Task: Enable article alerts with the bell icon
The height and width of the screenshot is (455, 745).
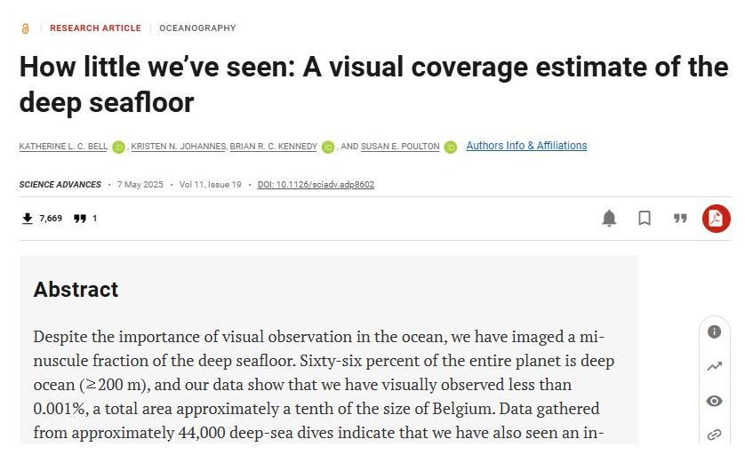Action: (609, 219)
